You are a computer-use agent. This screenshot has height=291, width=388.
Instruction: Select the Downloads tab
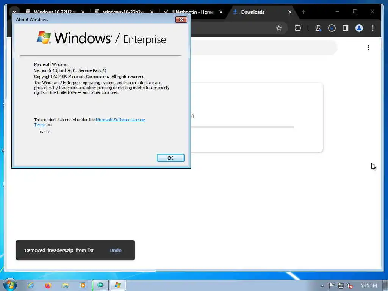[252, 12]
